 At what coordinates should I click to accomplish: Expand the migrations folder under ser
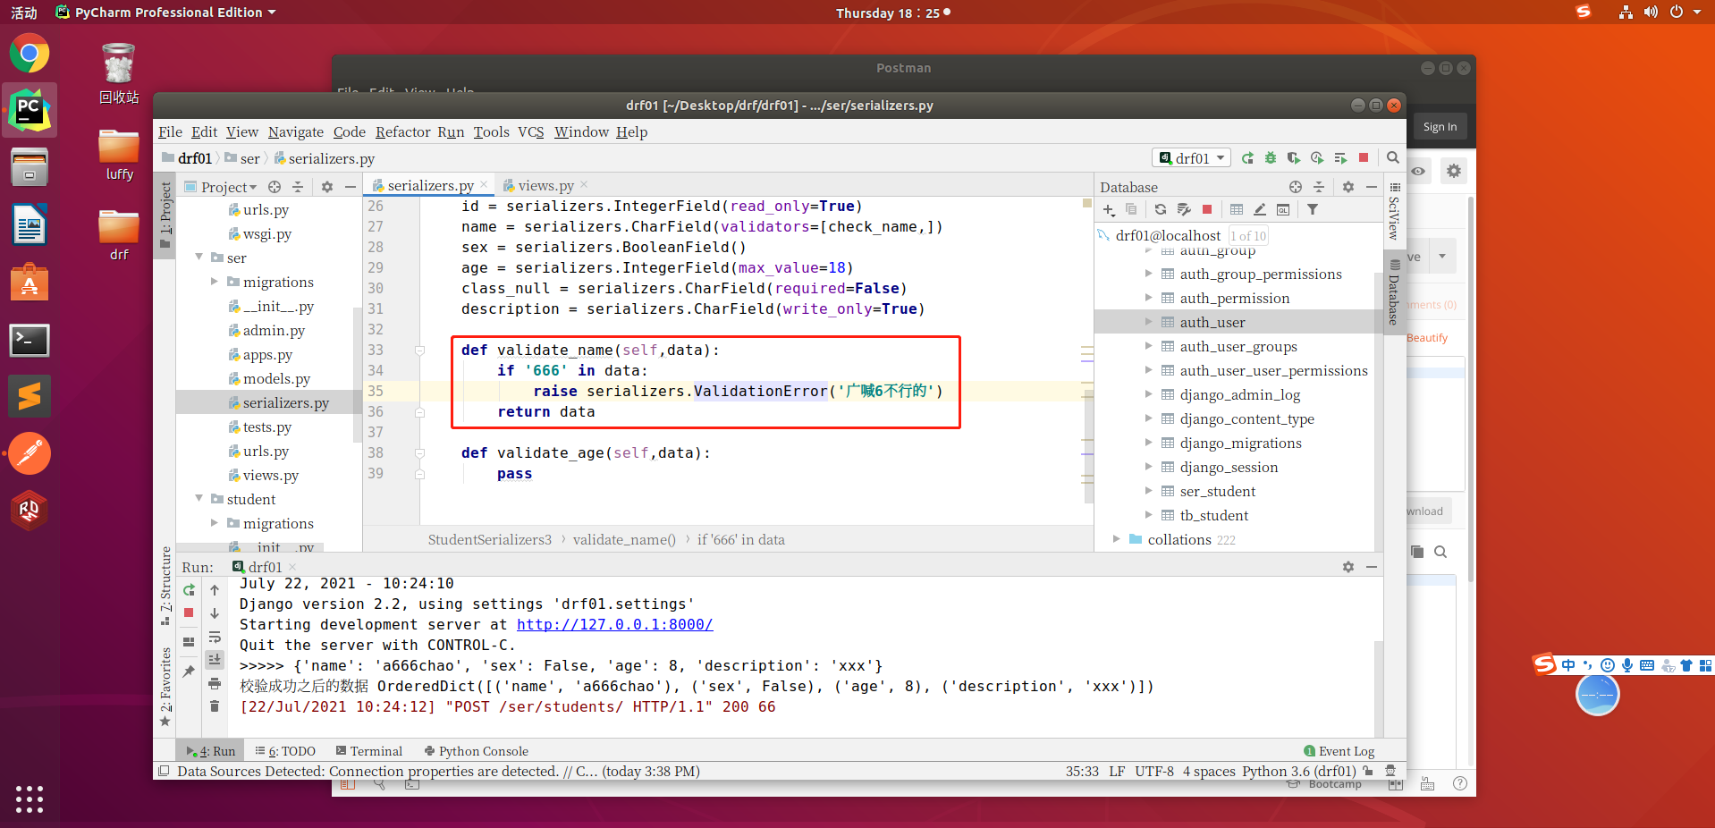click(215, 282)
